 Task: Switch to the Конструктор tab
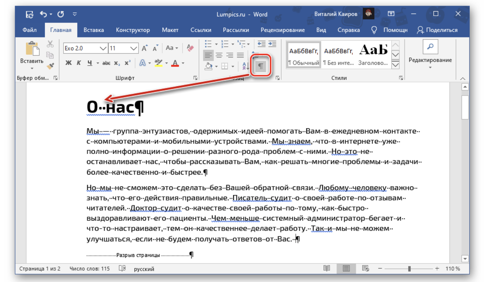tap(133, 30)
